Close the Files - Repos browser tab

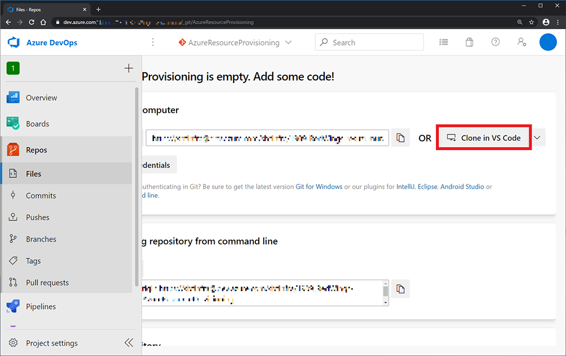84,10
